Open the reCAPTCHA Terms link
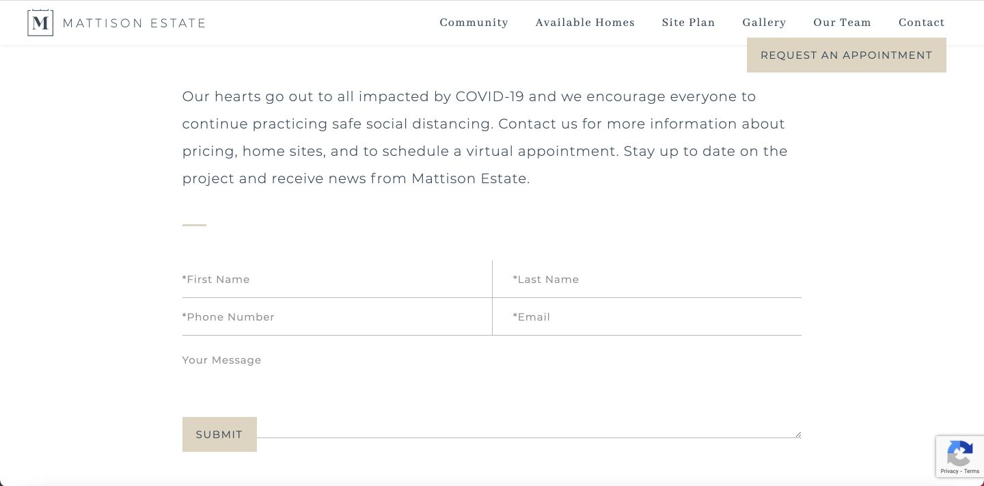The width and height of the screenshot is (984, 486). (x=972, y=472)
